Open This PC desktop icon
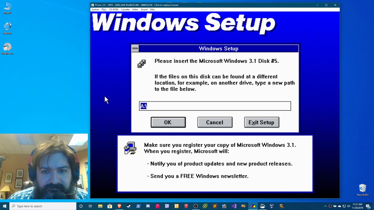Image resolution: width=374 pixels, height=210 pixels. tap(7, 8)
